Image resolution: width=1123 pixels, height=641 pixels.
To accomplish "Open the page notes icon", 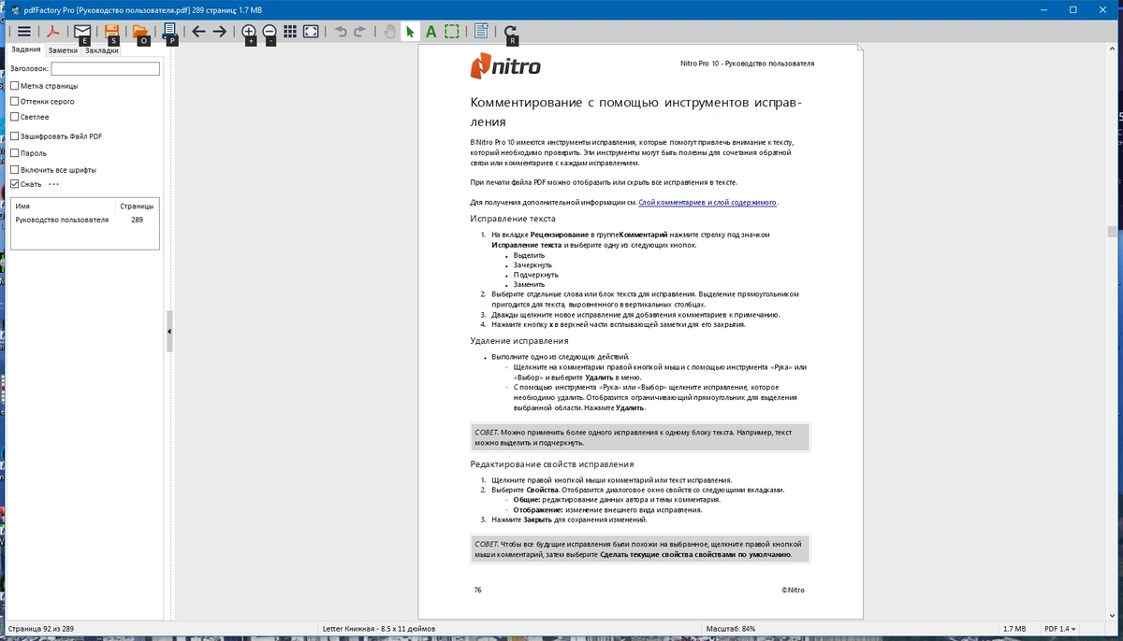I will pyautogui.click(x=481, y=31).
